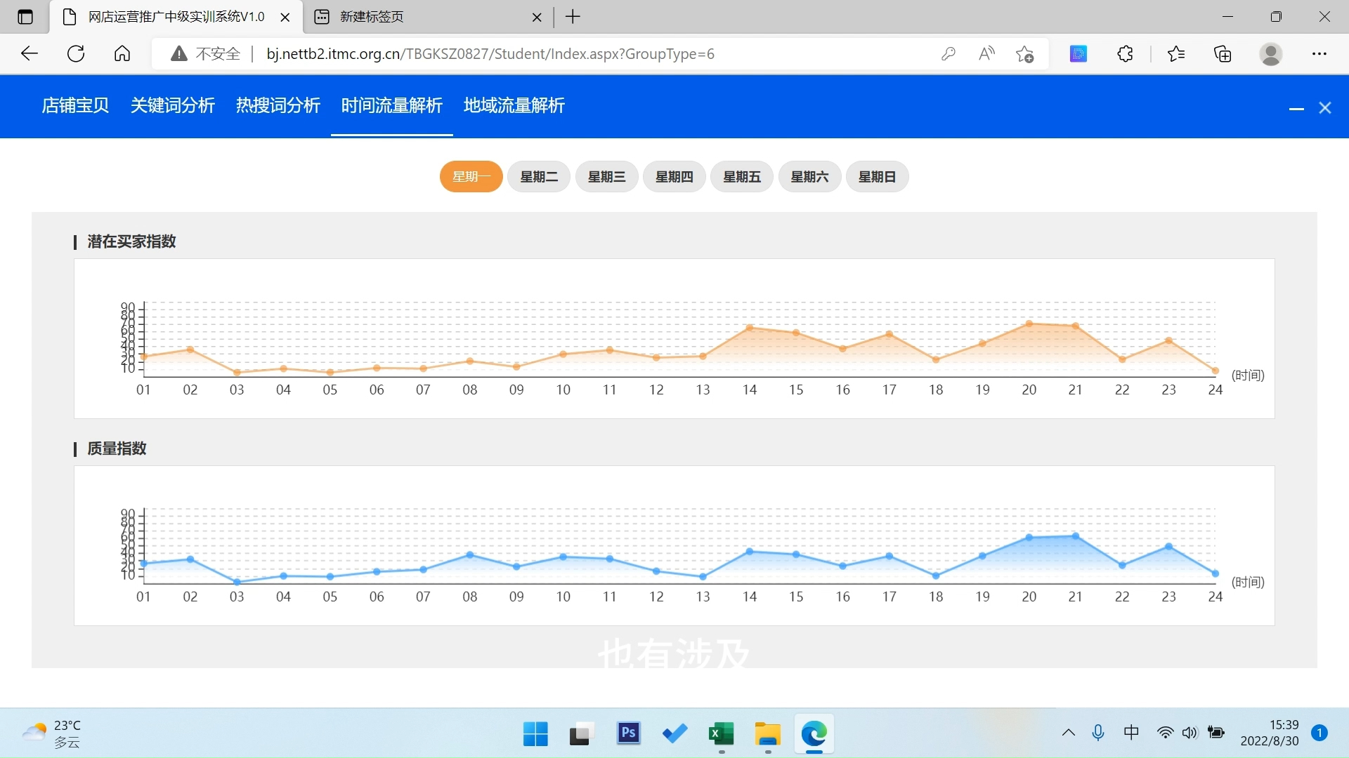The image size is (1349, 758).
Task: Open the notification badge in tray
Action: [1319, 733]
